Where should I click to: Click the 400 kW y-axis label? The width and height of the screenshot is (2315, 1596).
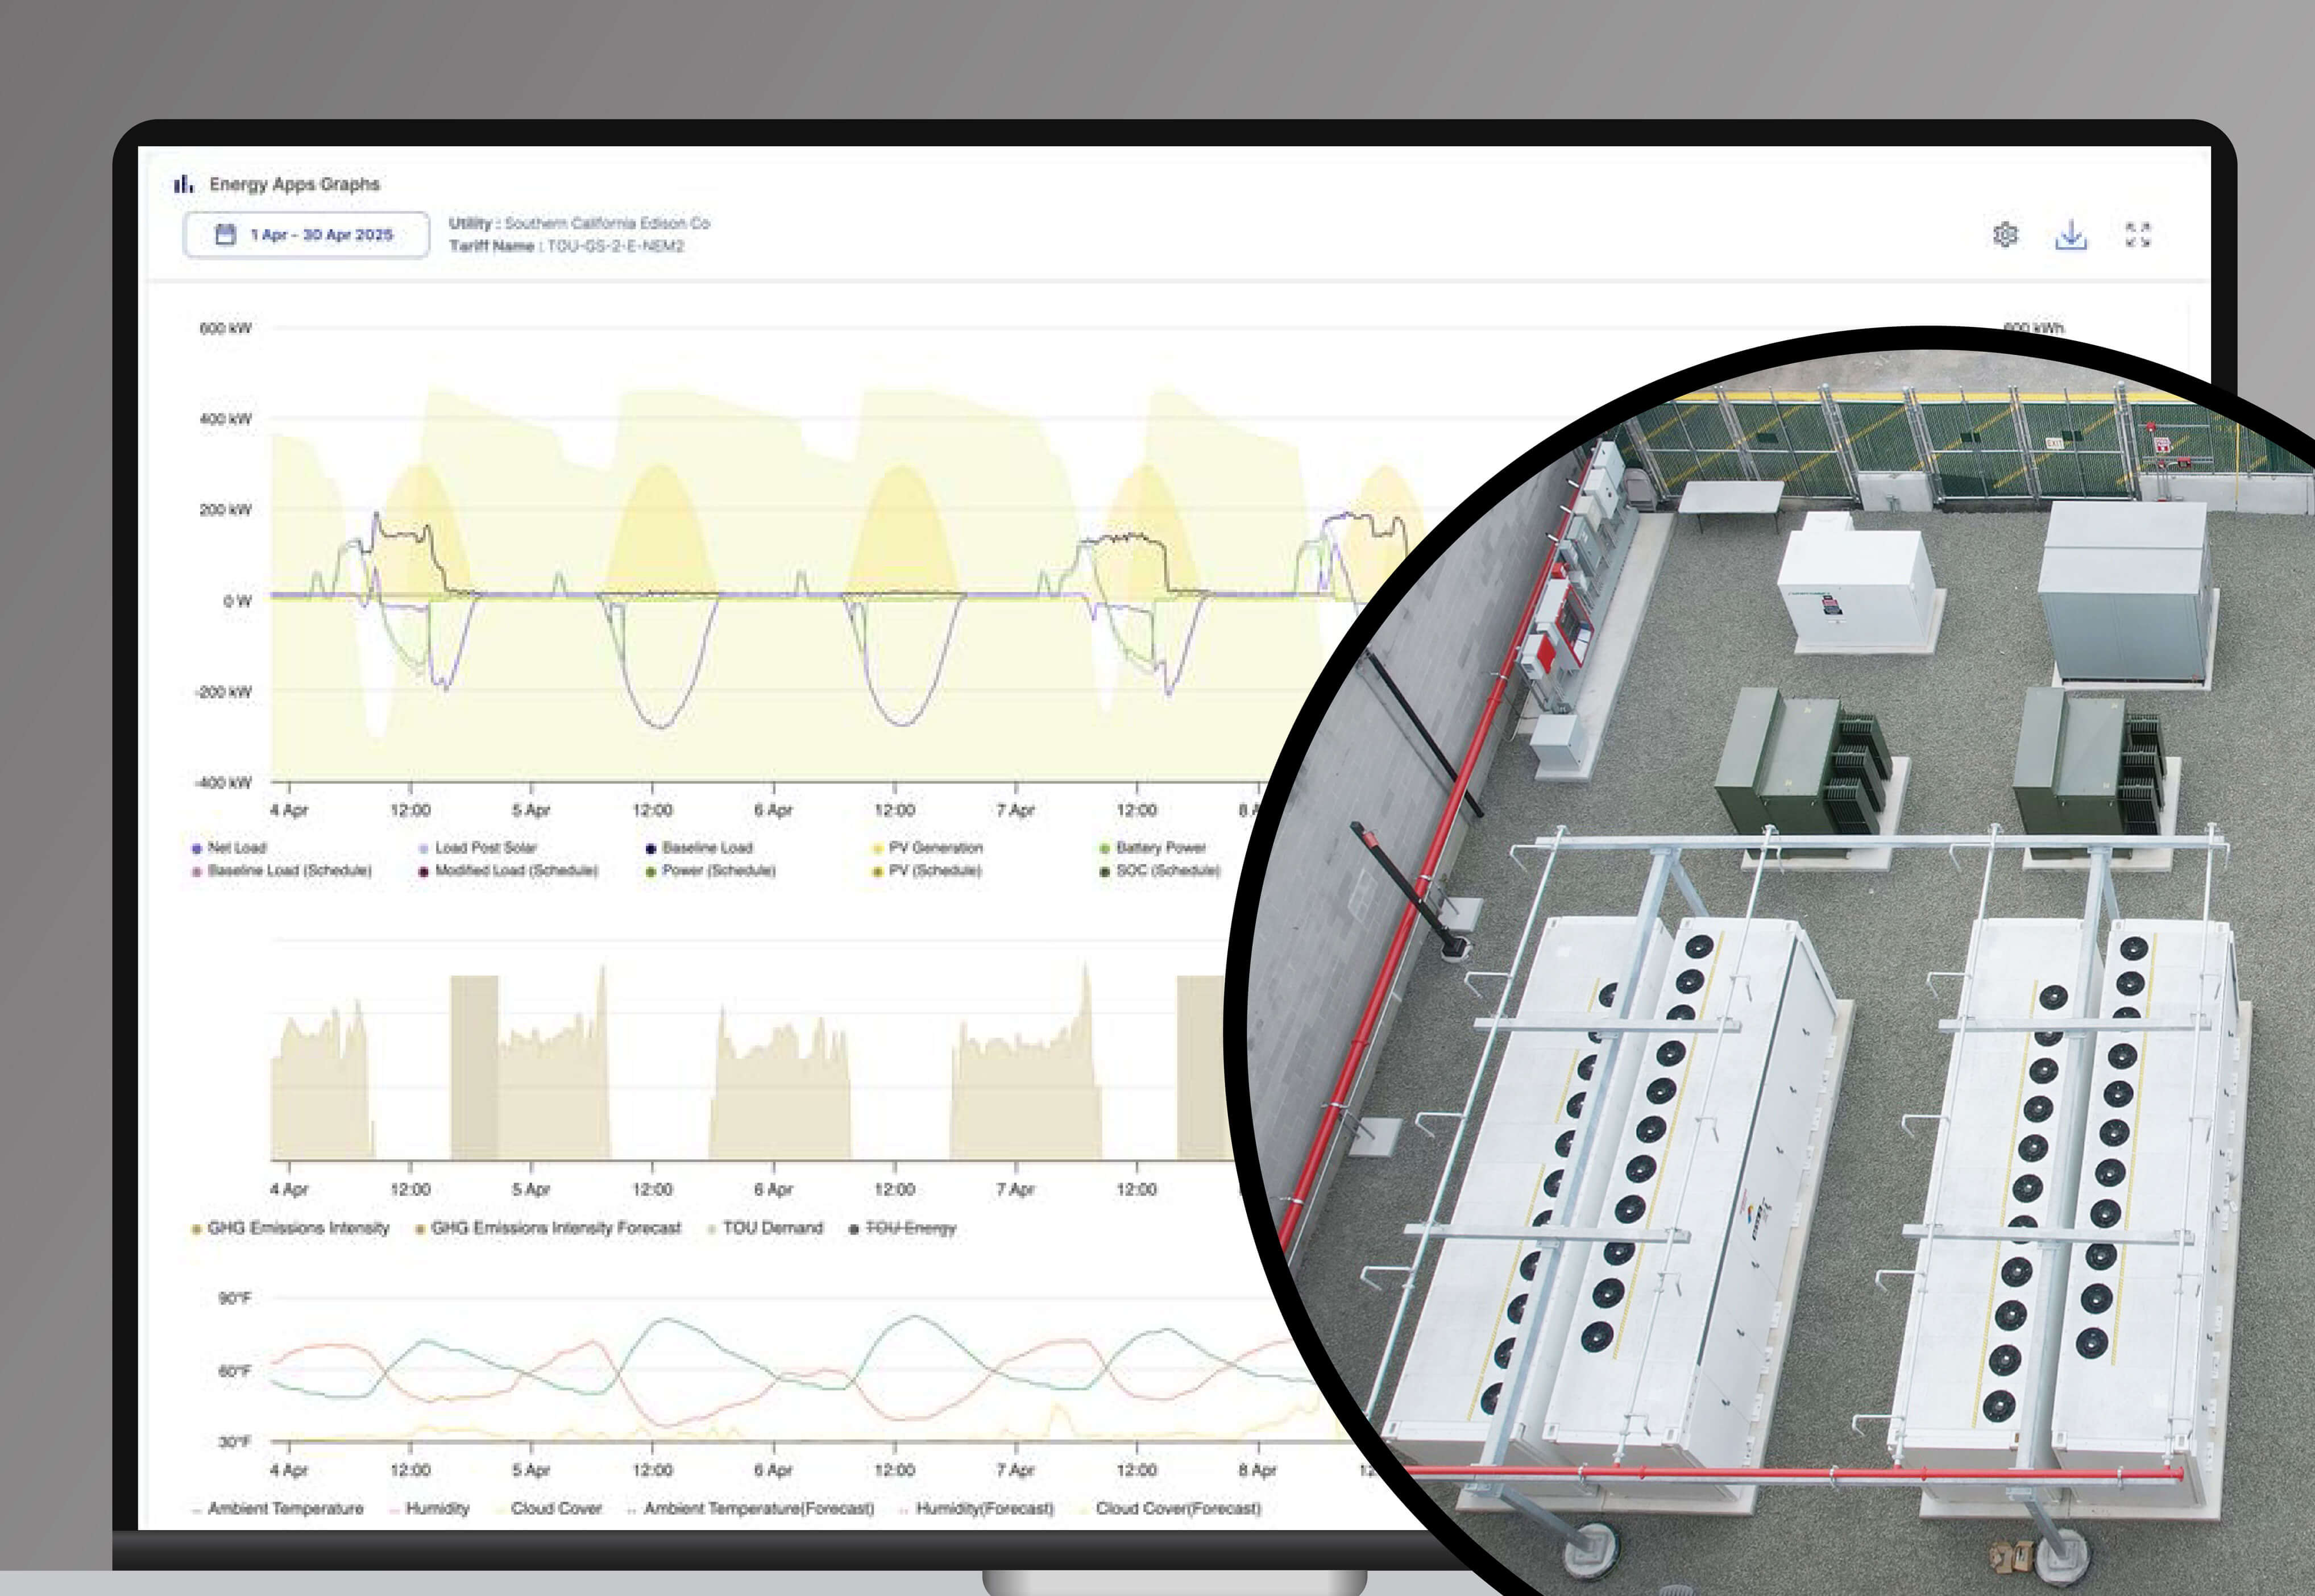coord(226,419)
